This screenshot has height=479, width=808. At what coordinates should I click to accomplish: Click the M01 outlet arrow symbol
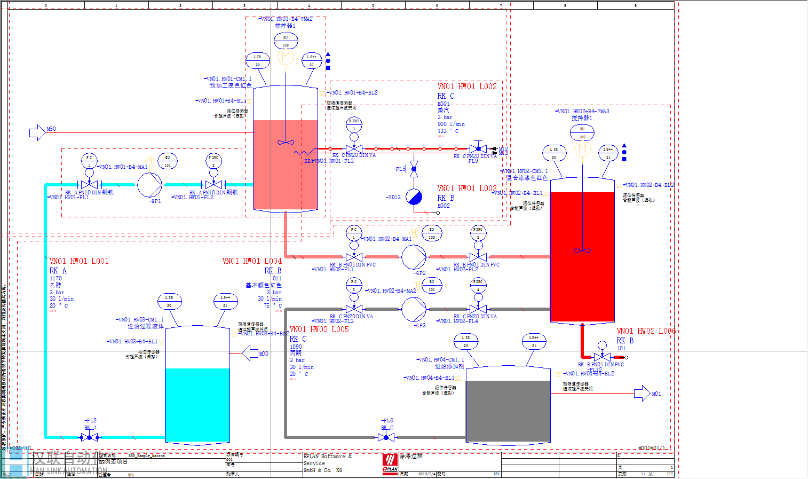coord(642,394)
